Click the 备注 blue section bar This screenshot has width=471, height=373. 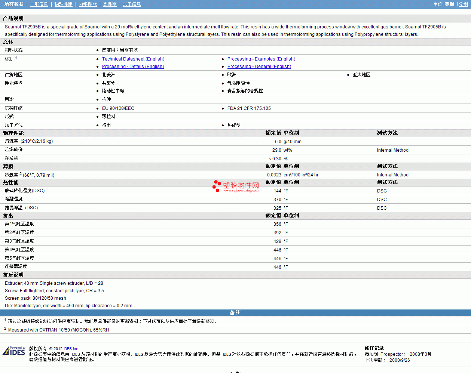click(235, 312)
